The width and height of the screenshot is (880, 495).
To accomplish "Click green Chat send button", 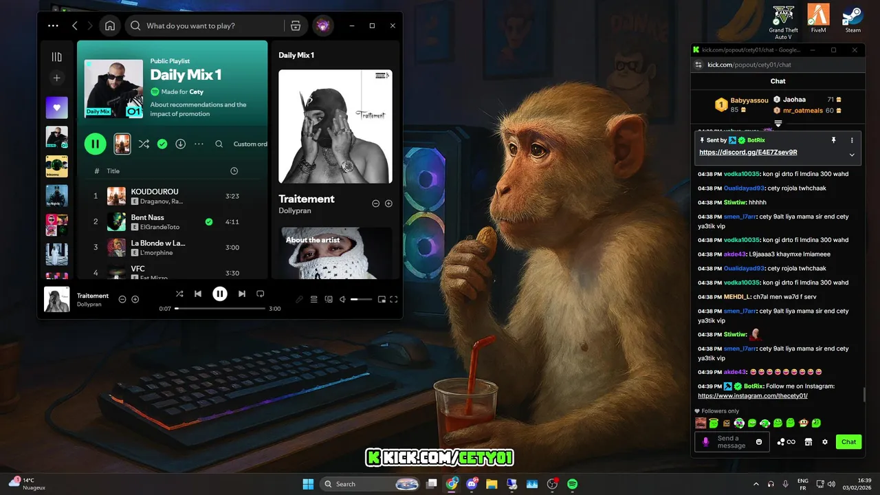I will [x=849, y=442].
